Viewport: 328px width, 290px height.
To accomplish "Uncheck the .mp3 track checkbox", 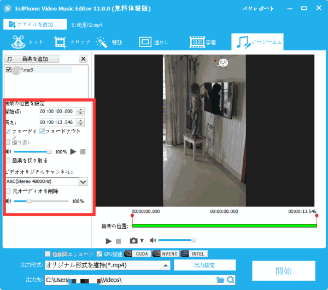I will coord(9,69).
